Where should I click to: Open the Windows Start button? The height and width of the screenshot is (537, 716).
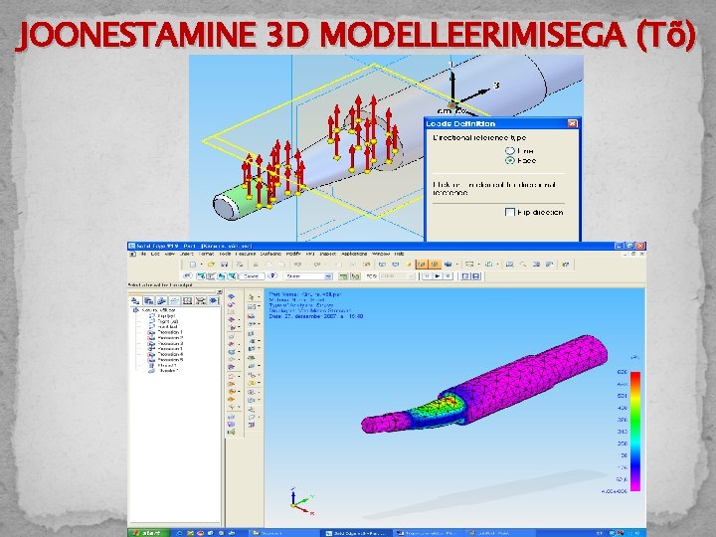click(x=148, y=533)
